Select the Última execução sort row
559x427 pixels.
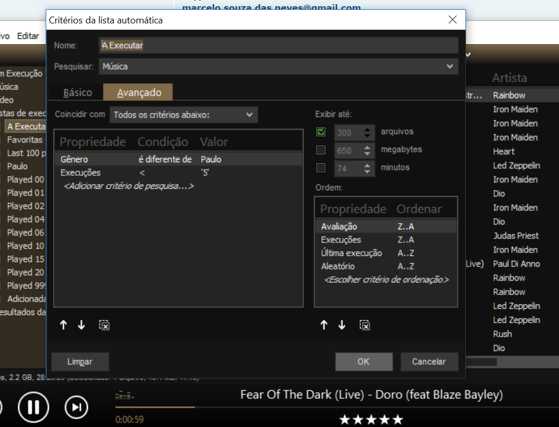(386, 253)
